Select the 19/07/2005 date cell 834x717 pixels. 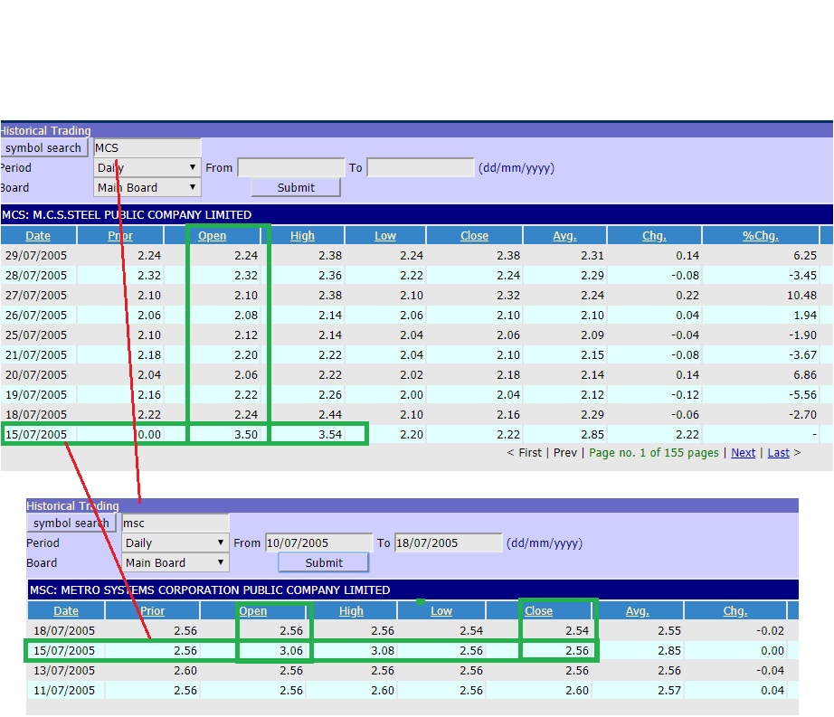click(36, 395)
